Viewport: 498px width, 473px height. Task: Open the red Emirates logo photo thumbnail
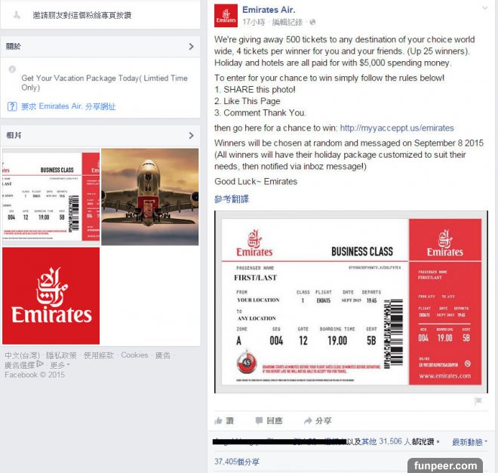(x=51, y=296)
